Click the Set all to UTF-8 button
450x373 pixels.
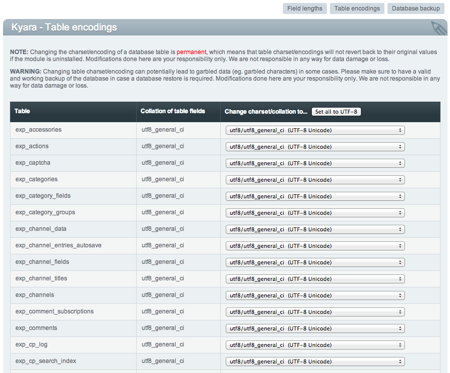[x=336, y=112]
